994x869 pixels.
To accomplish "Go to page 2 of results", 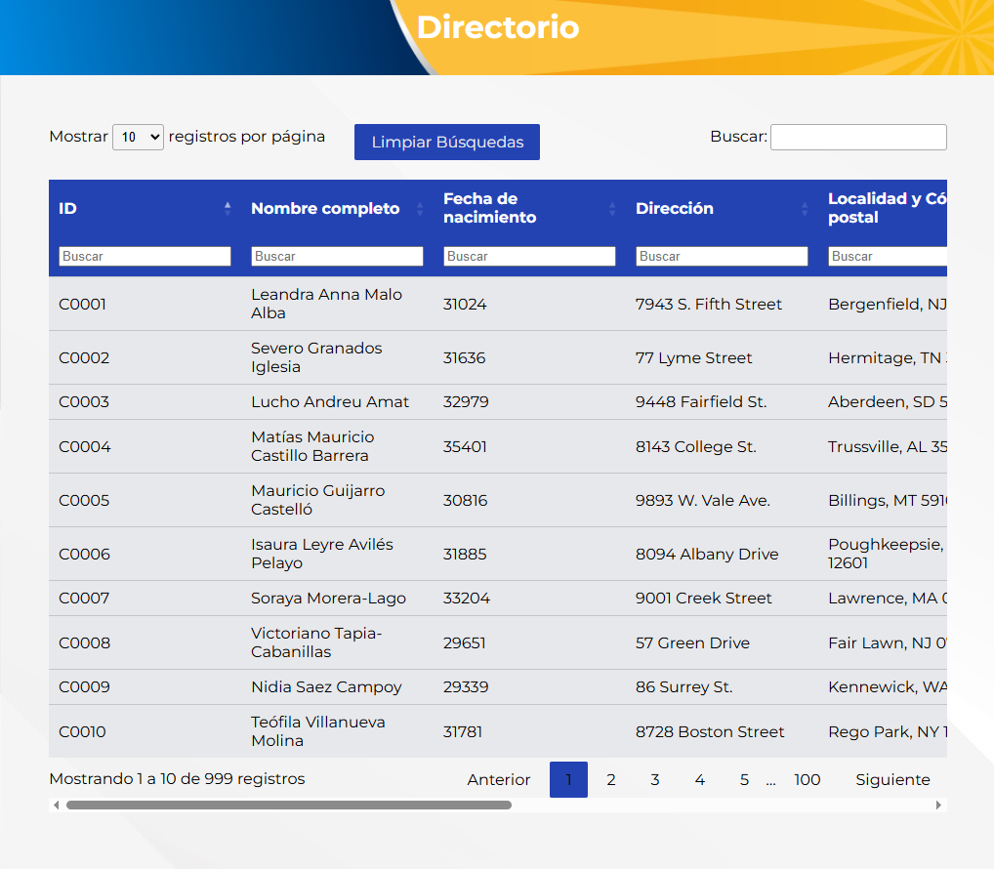I will click(611, 779).
